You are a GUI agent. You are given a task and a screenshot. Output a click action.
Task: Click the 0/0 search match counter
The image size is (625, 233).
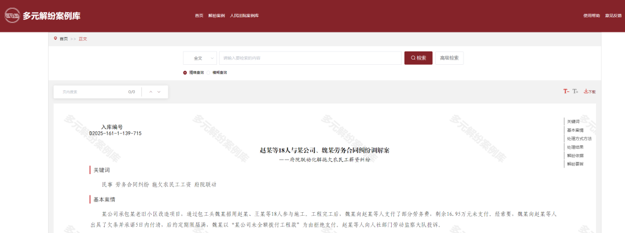[131, 92]
